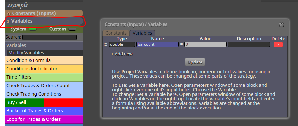Viewport: 298px width, 126px height.
Task: Switch to the Constants tab
Action: [116, 33]
